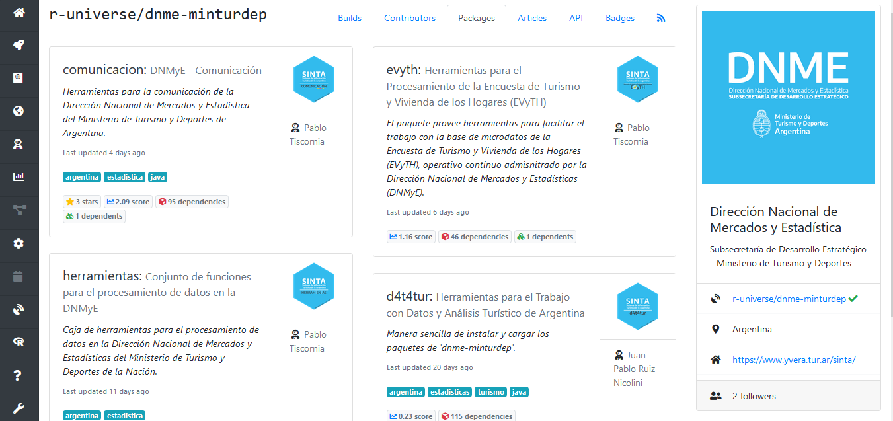Open the satellite-dish API icon in sidebar
Viewport: 893px width, 421px height.
(19, 309)
